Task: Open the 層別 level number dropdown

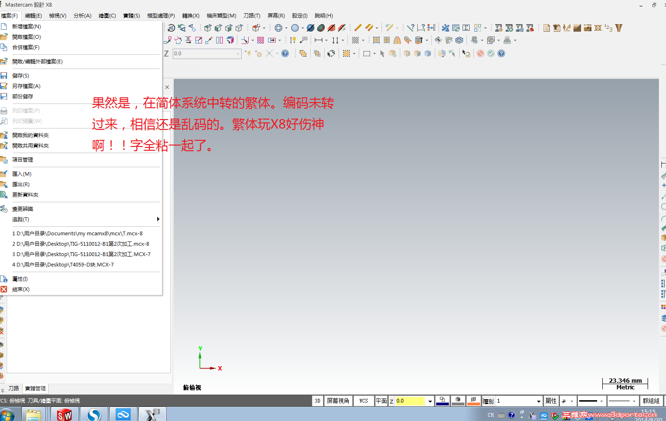Action: tap(539, 401)
